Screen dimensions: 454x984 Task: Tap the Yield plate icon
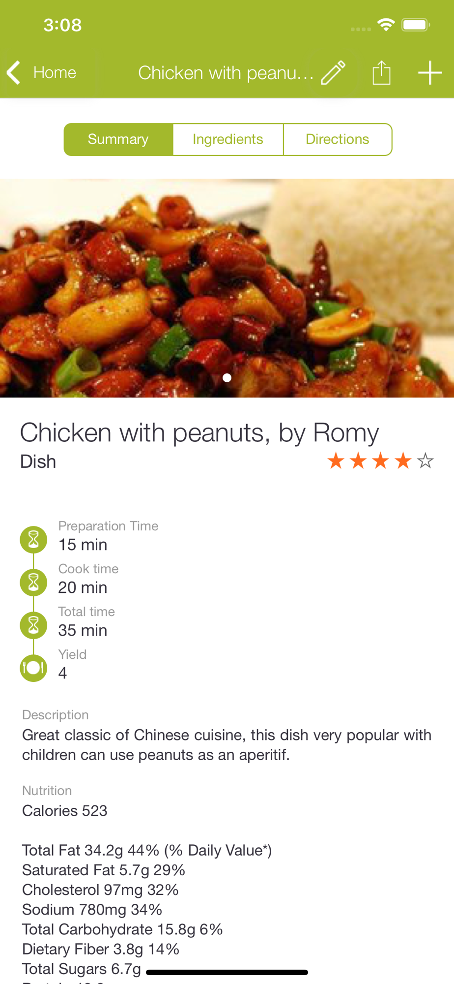(x=33, y=668)
